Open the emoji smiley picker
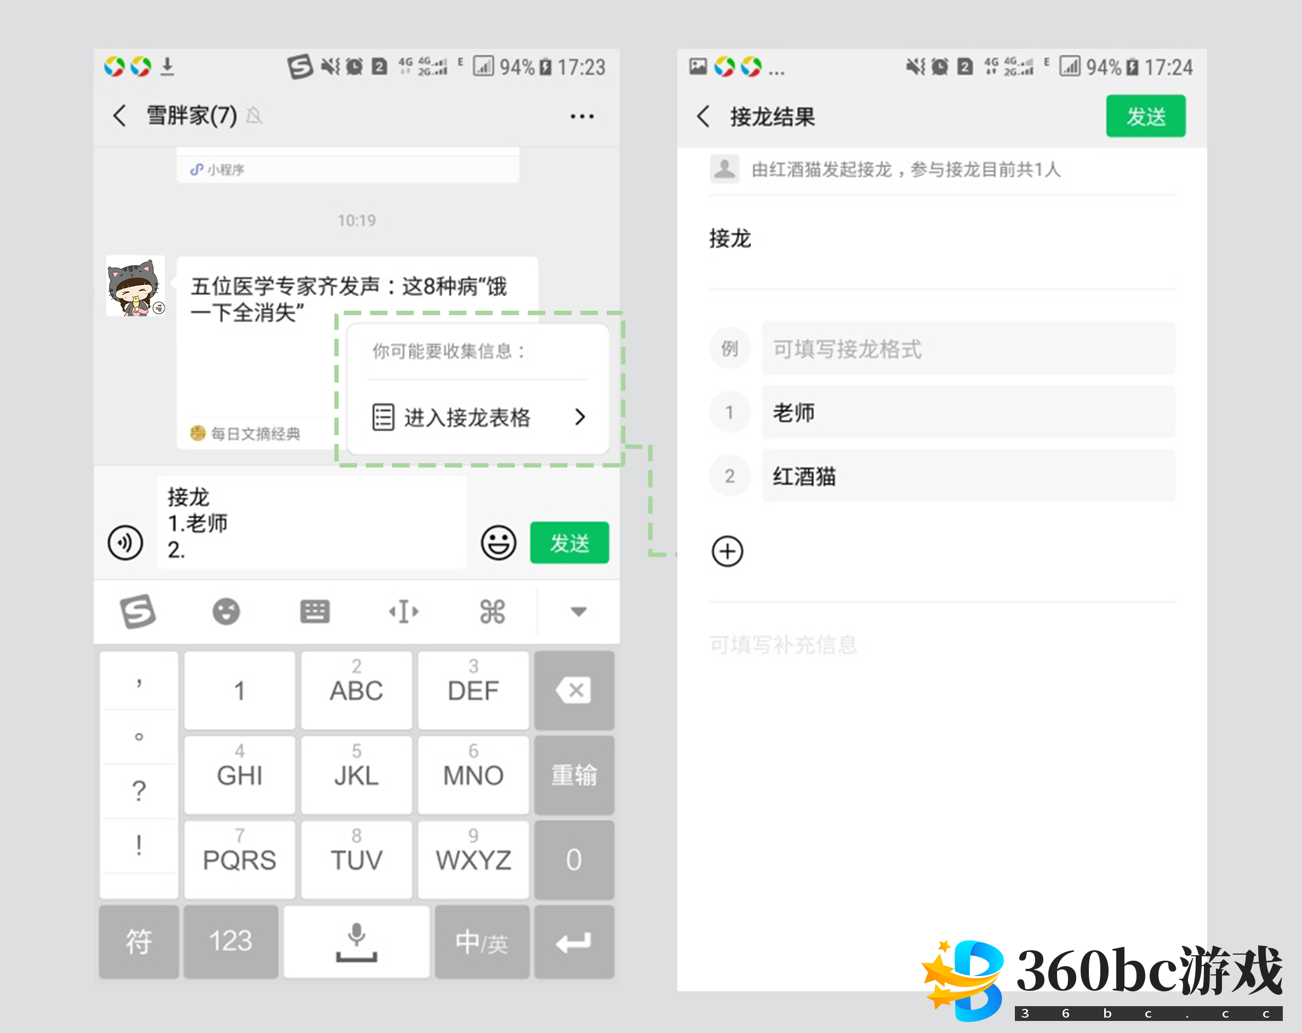Viewport: 1302px width, 1033px height. click(x=498, y=543)
